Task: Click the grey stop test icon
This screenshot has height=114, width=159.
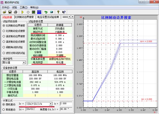Action: (28, 12)
